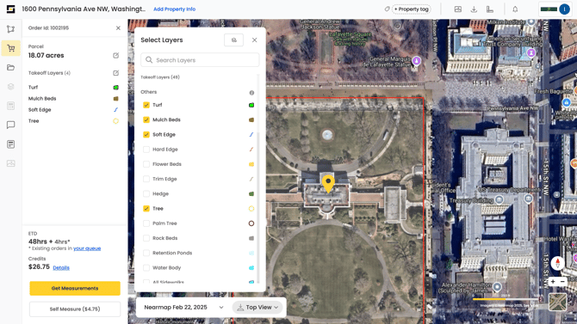Viewport: 577px width, 324px height.
Task: Select Soft Edge in left takeoff list
Action: (40, 110)
